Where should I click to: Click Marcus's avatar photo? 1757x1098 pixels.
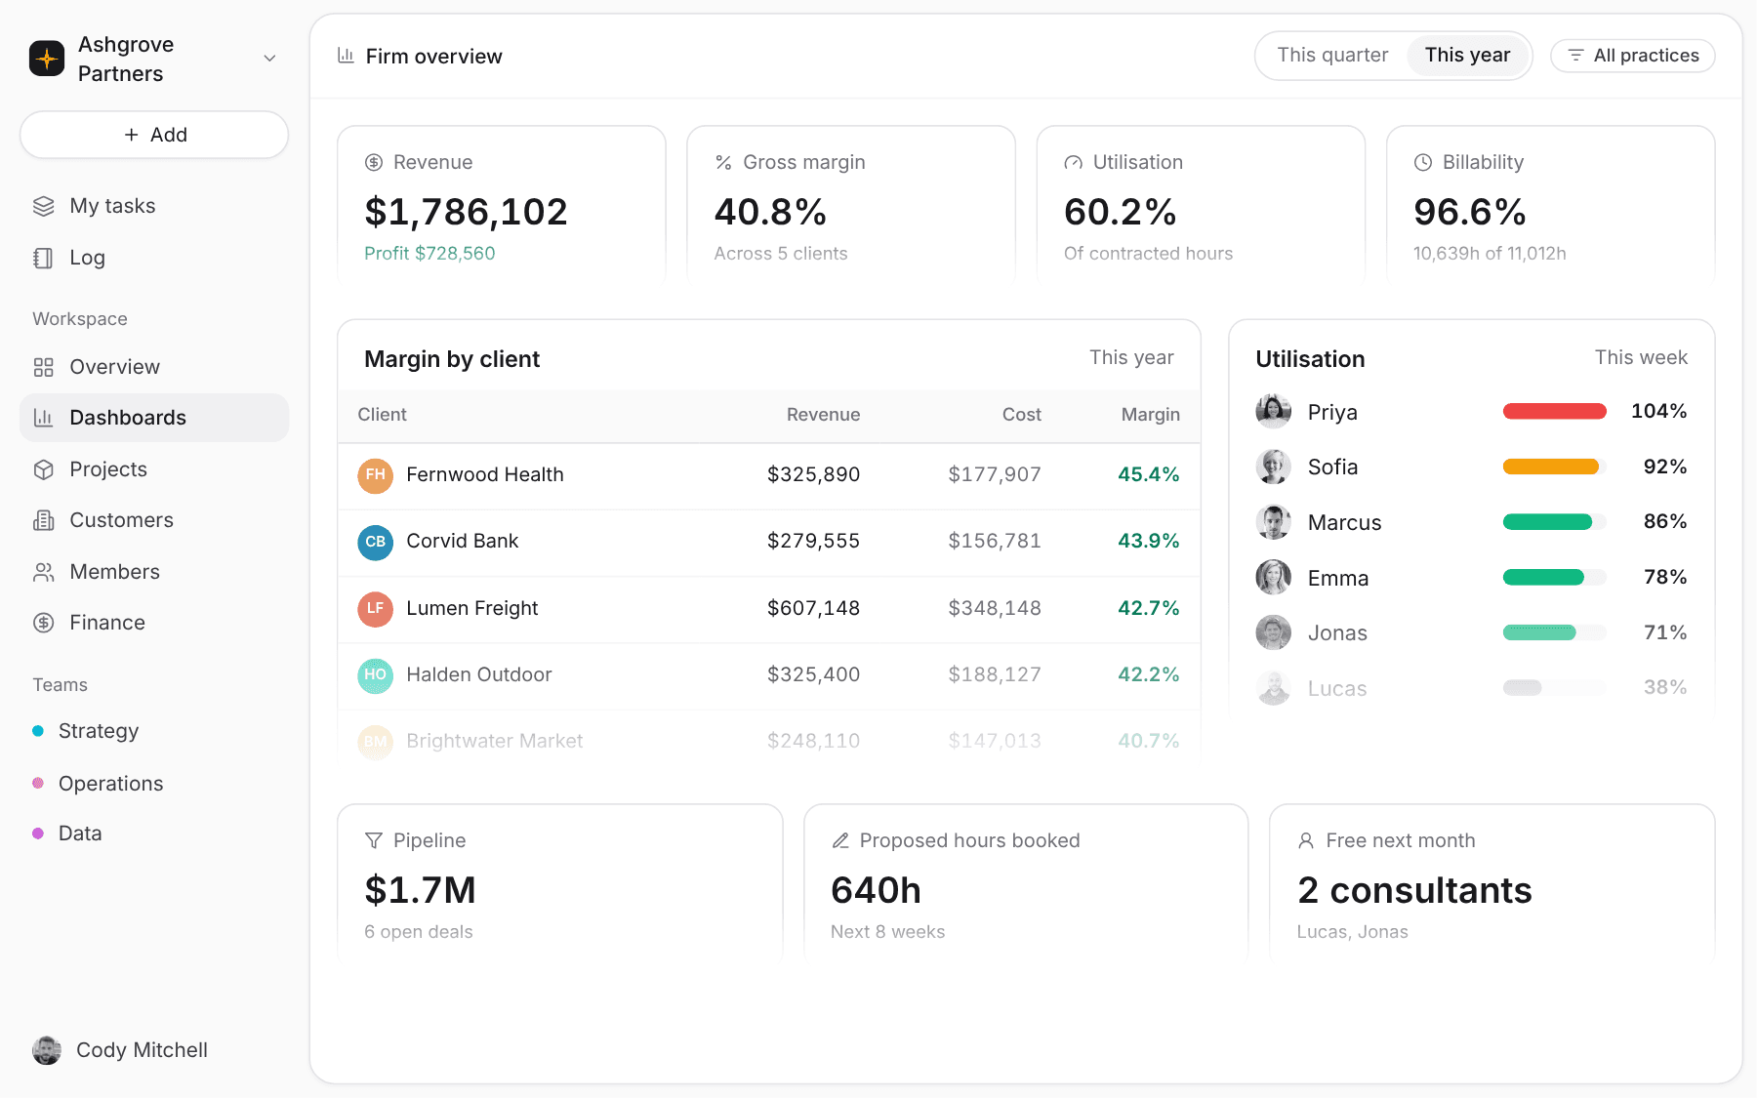[1274, 523]
